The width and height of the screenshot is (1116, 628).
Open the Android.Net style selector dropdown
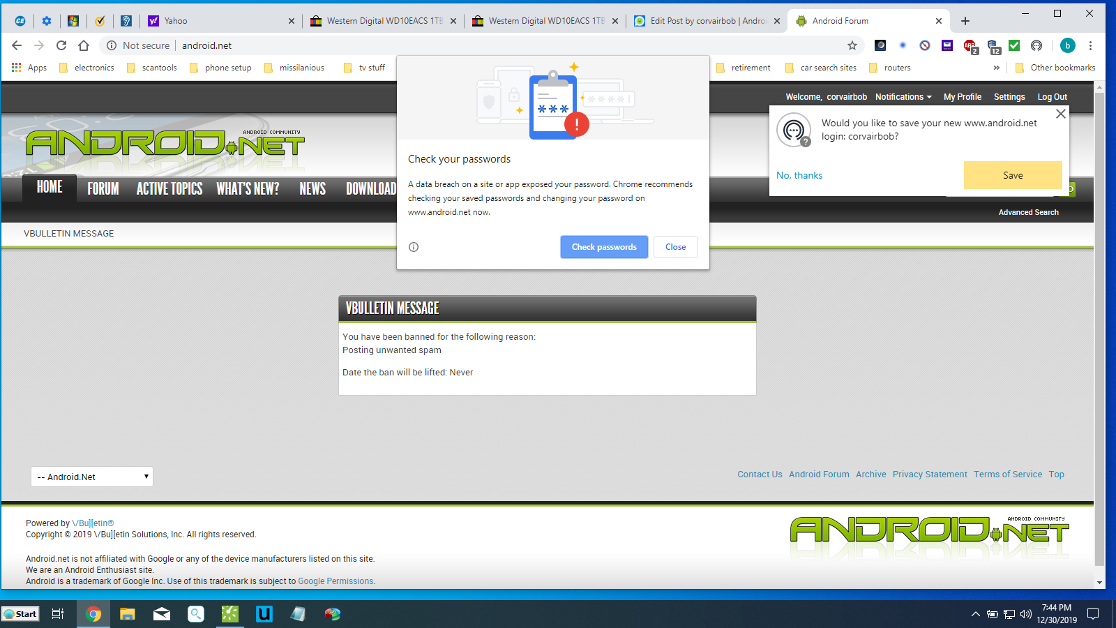pos(92,477)
